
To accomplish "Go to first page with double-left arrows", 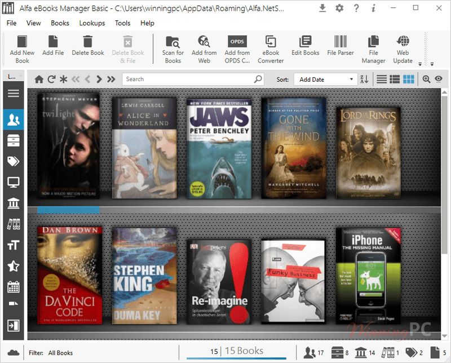I will coord(76,79).
